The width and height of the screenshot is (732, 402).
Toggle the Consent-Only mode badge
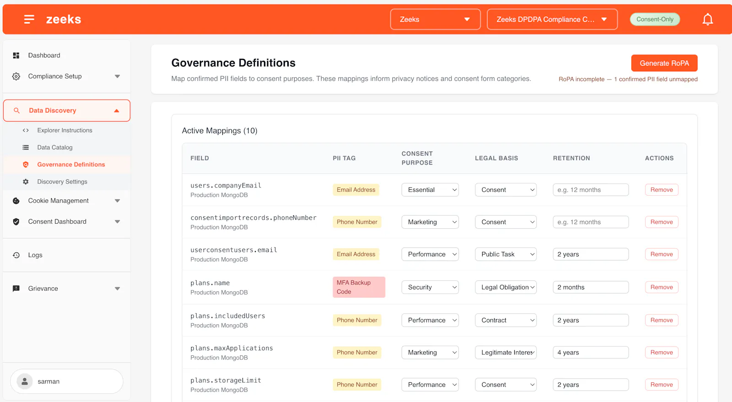[655, 19]
